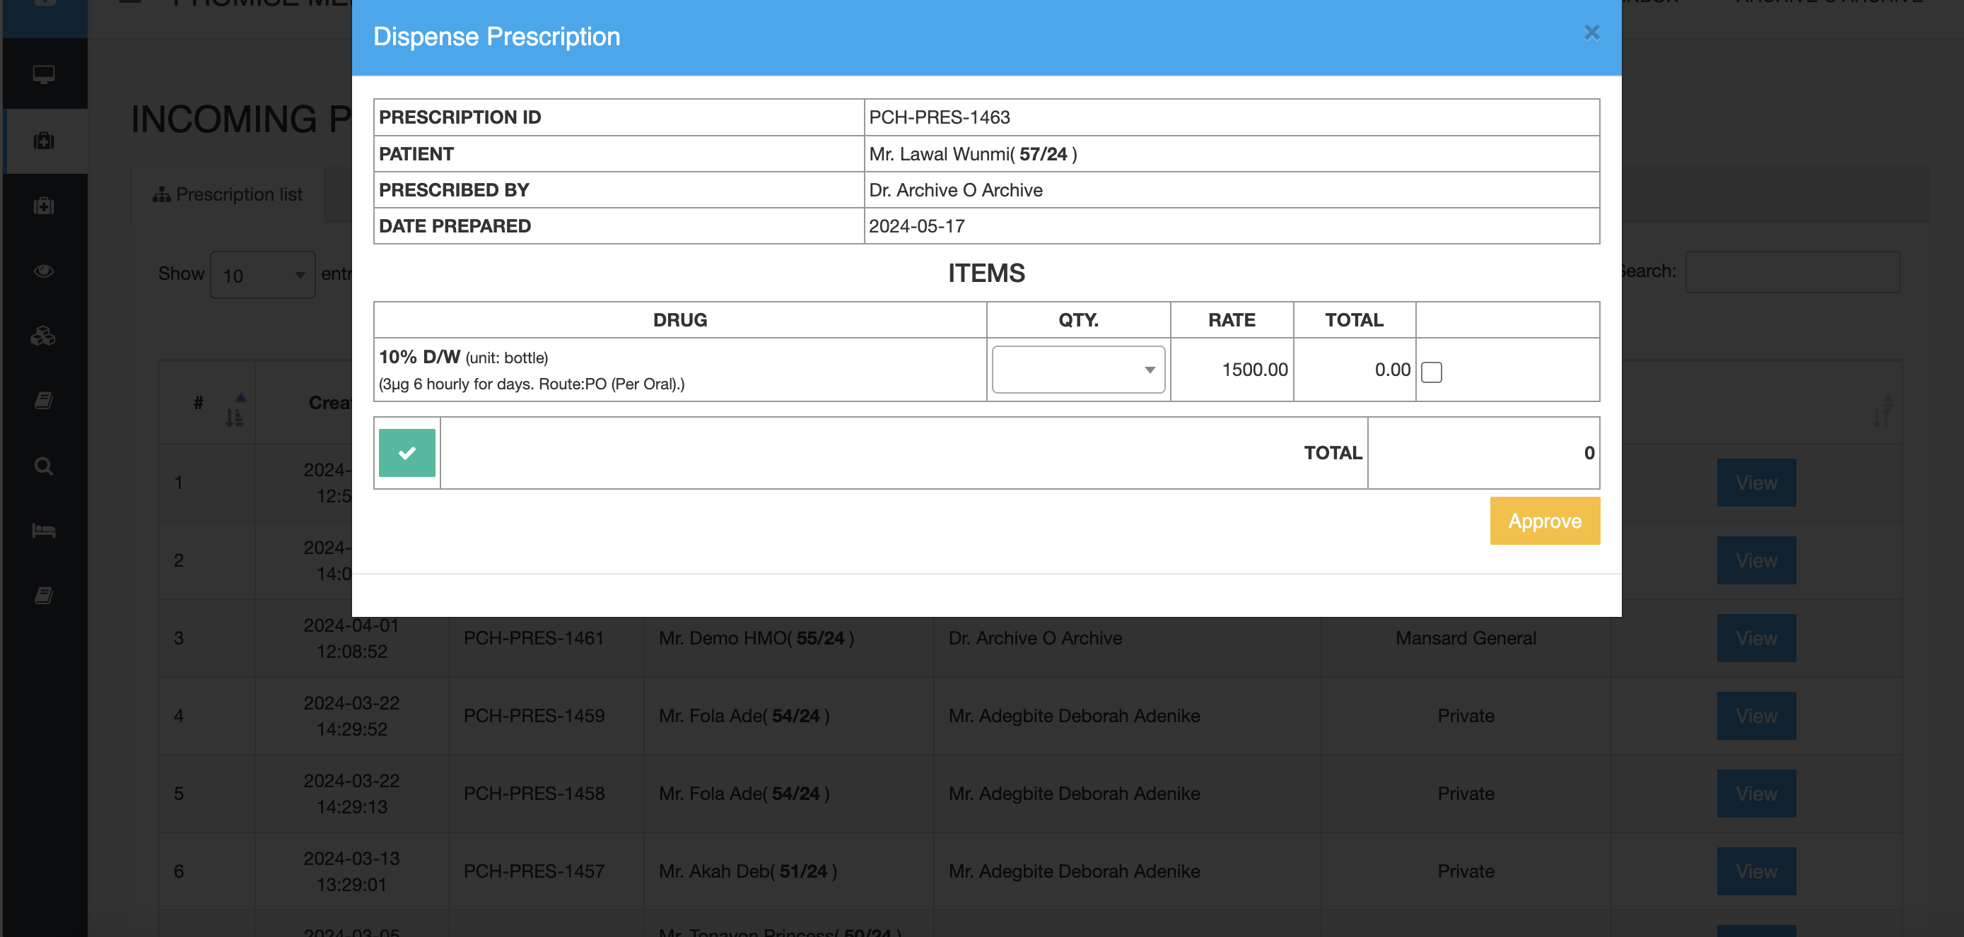Click the eye icon in sidebar

pyautogui.click(x=43, y=271)
